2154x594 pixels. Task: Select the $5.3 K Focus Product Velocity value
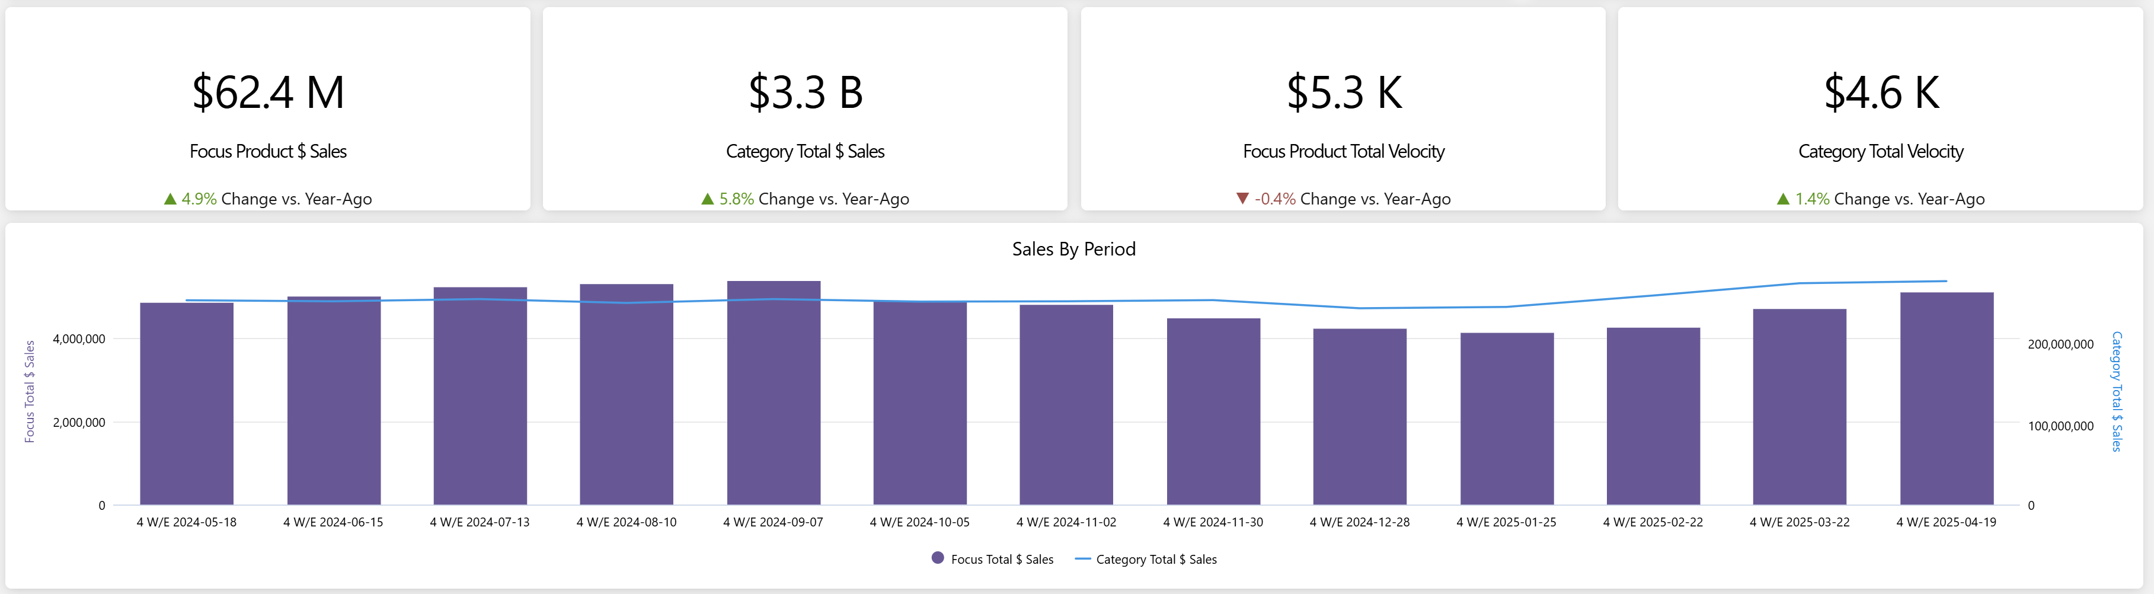click(x=1343, y=92)
